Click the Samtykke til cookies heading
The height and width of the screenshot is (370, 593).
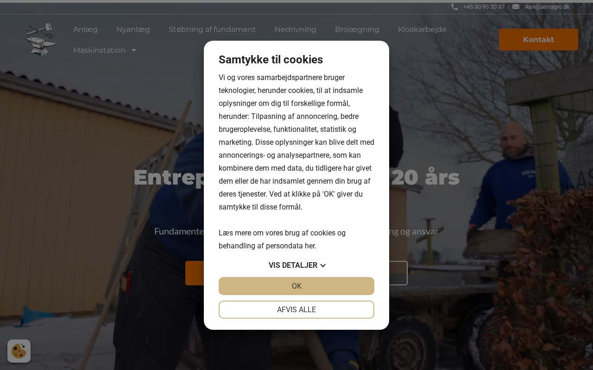click(271, 60)
